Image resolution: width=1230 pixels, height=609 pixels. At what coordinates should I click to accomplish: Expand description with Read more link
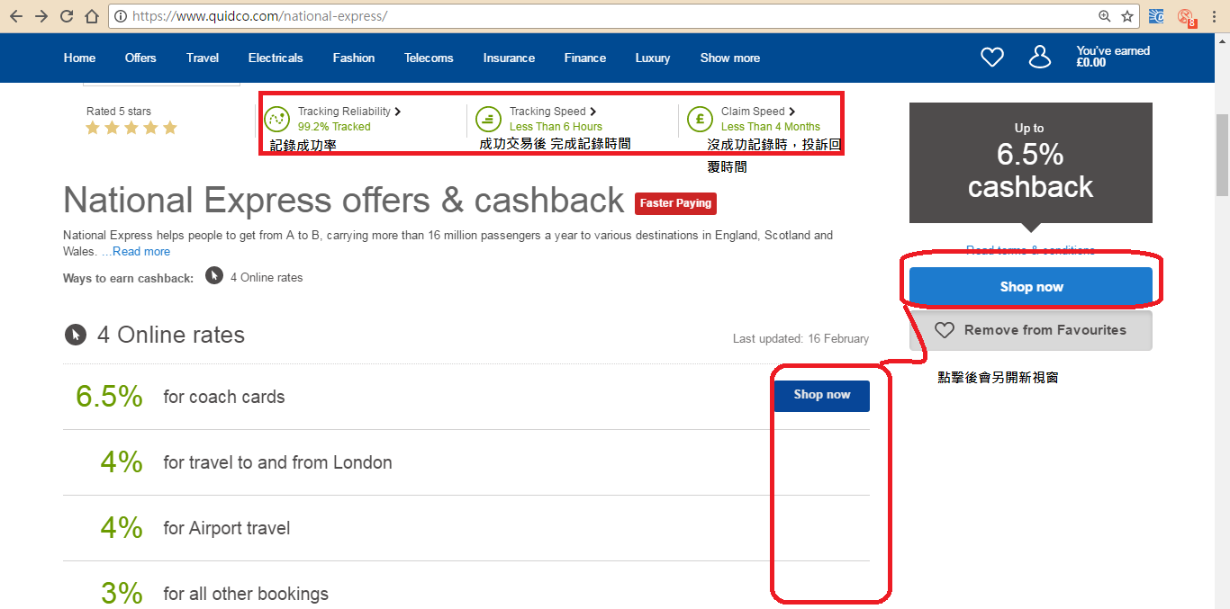pyautogui.click(x=140, y=252)
